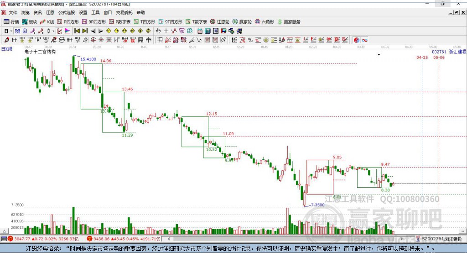This screenshot has width=467, height=253.
Task: Open the 帮助 menu
Action: [140, 12]
